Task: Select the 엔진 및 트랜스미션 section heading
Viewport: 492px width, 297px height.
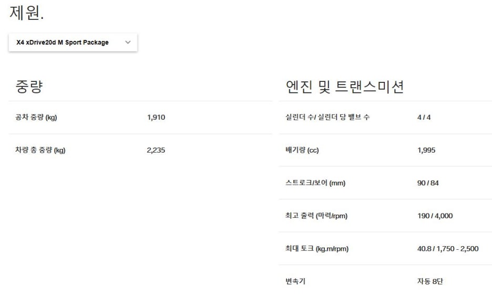Action: (x=344, y=87)
